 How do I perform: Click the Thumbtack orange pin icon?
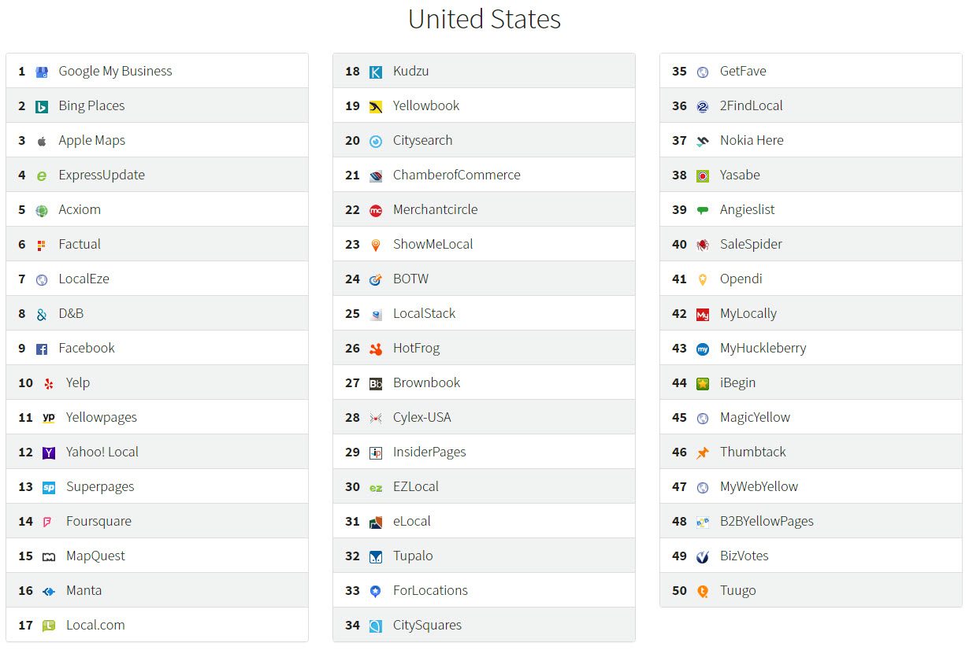(703, 452)
